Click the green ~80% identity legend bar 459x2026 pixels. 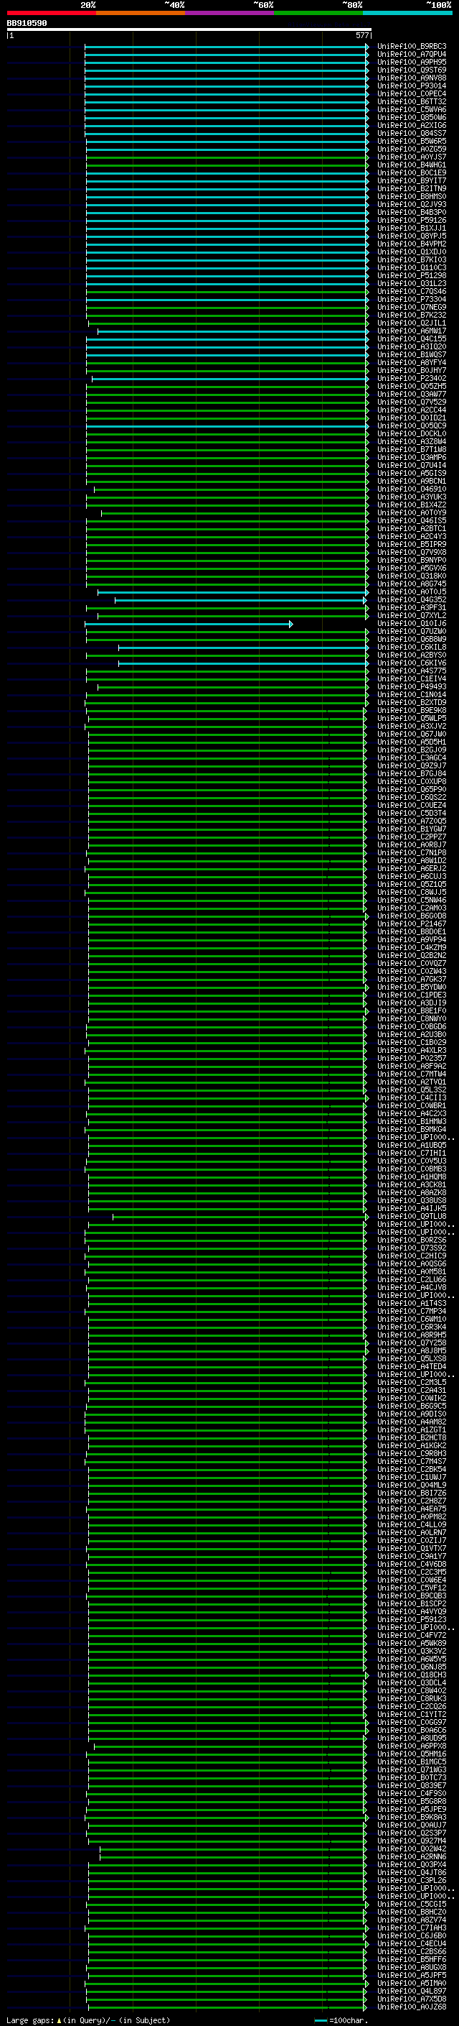(318, 13)
